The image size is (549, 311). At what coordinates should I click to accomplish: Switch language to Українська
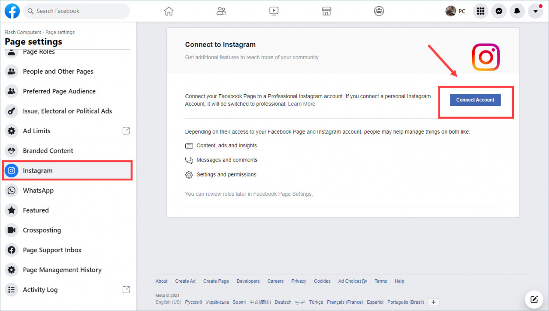point(217,302)
